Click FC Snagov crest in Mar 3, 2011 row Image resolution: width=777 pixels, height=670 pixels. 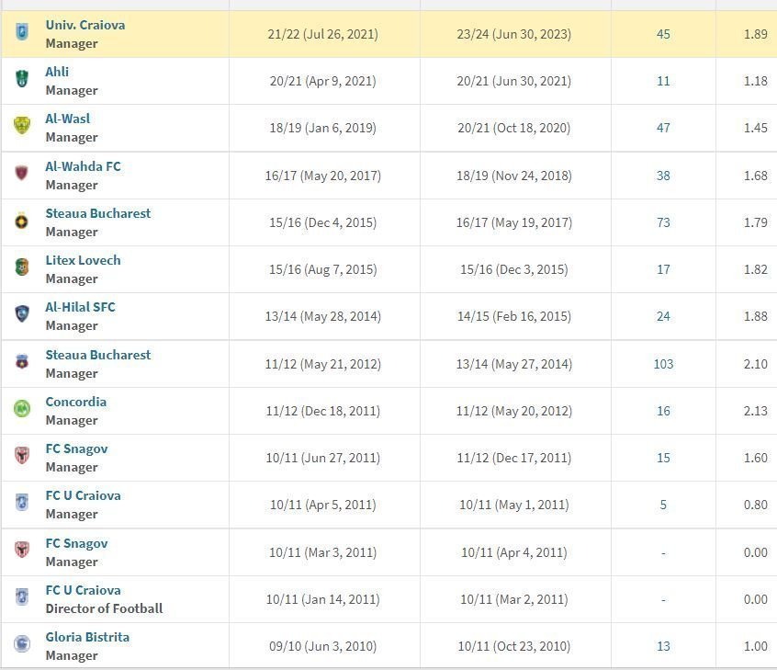(22, 550)
